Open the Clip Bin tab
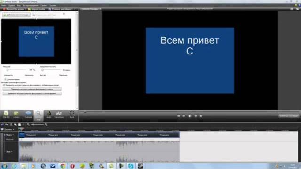This screenshot has width=301, height=169. click(6, 115)
